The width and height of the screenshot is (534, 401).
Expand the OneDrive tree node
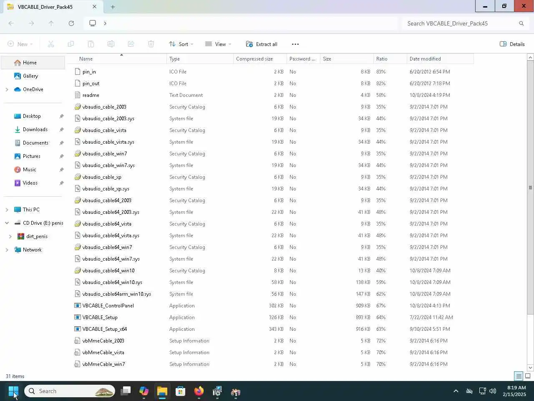tap(7, 89)
